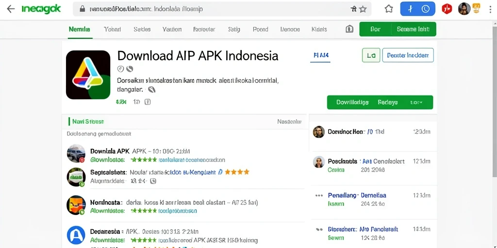Screen dimensions: 497x248
Task: Click the AIP app icon thumbnail
Action: pos(88,75)
